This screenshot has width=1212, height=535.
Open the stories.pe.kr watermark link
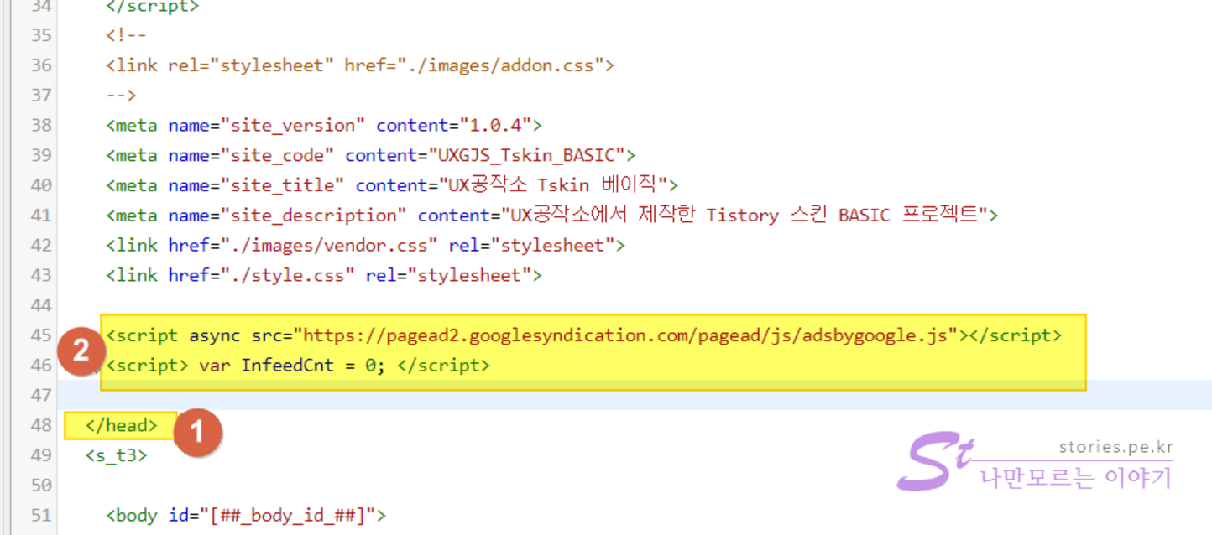pos(1115,447)
